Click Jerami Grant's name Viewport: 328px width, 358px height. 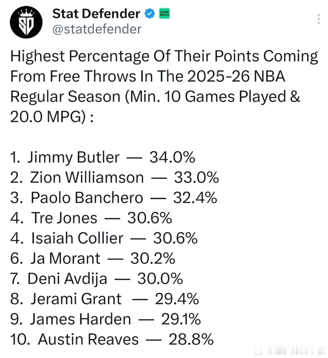coord(76,299)
